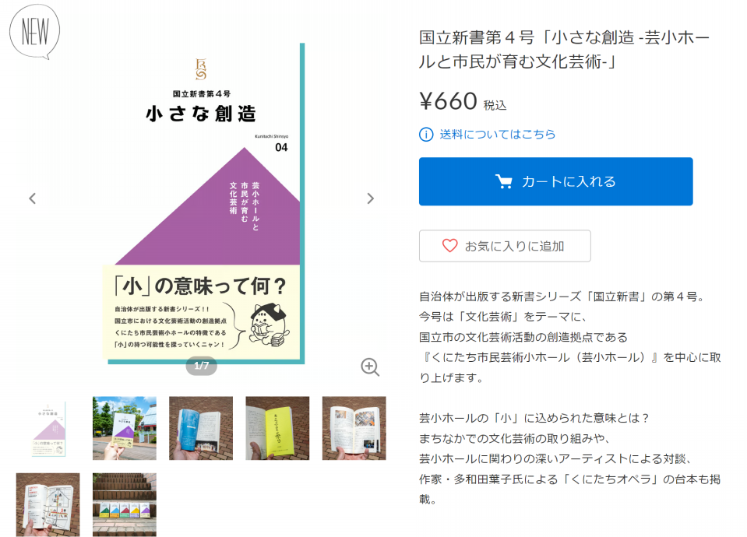Click the magnifier zoom icon under the book image
This screenshot has width=747, height=537.
point(370,367)
